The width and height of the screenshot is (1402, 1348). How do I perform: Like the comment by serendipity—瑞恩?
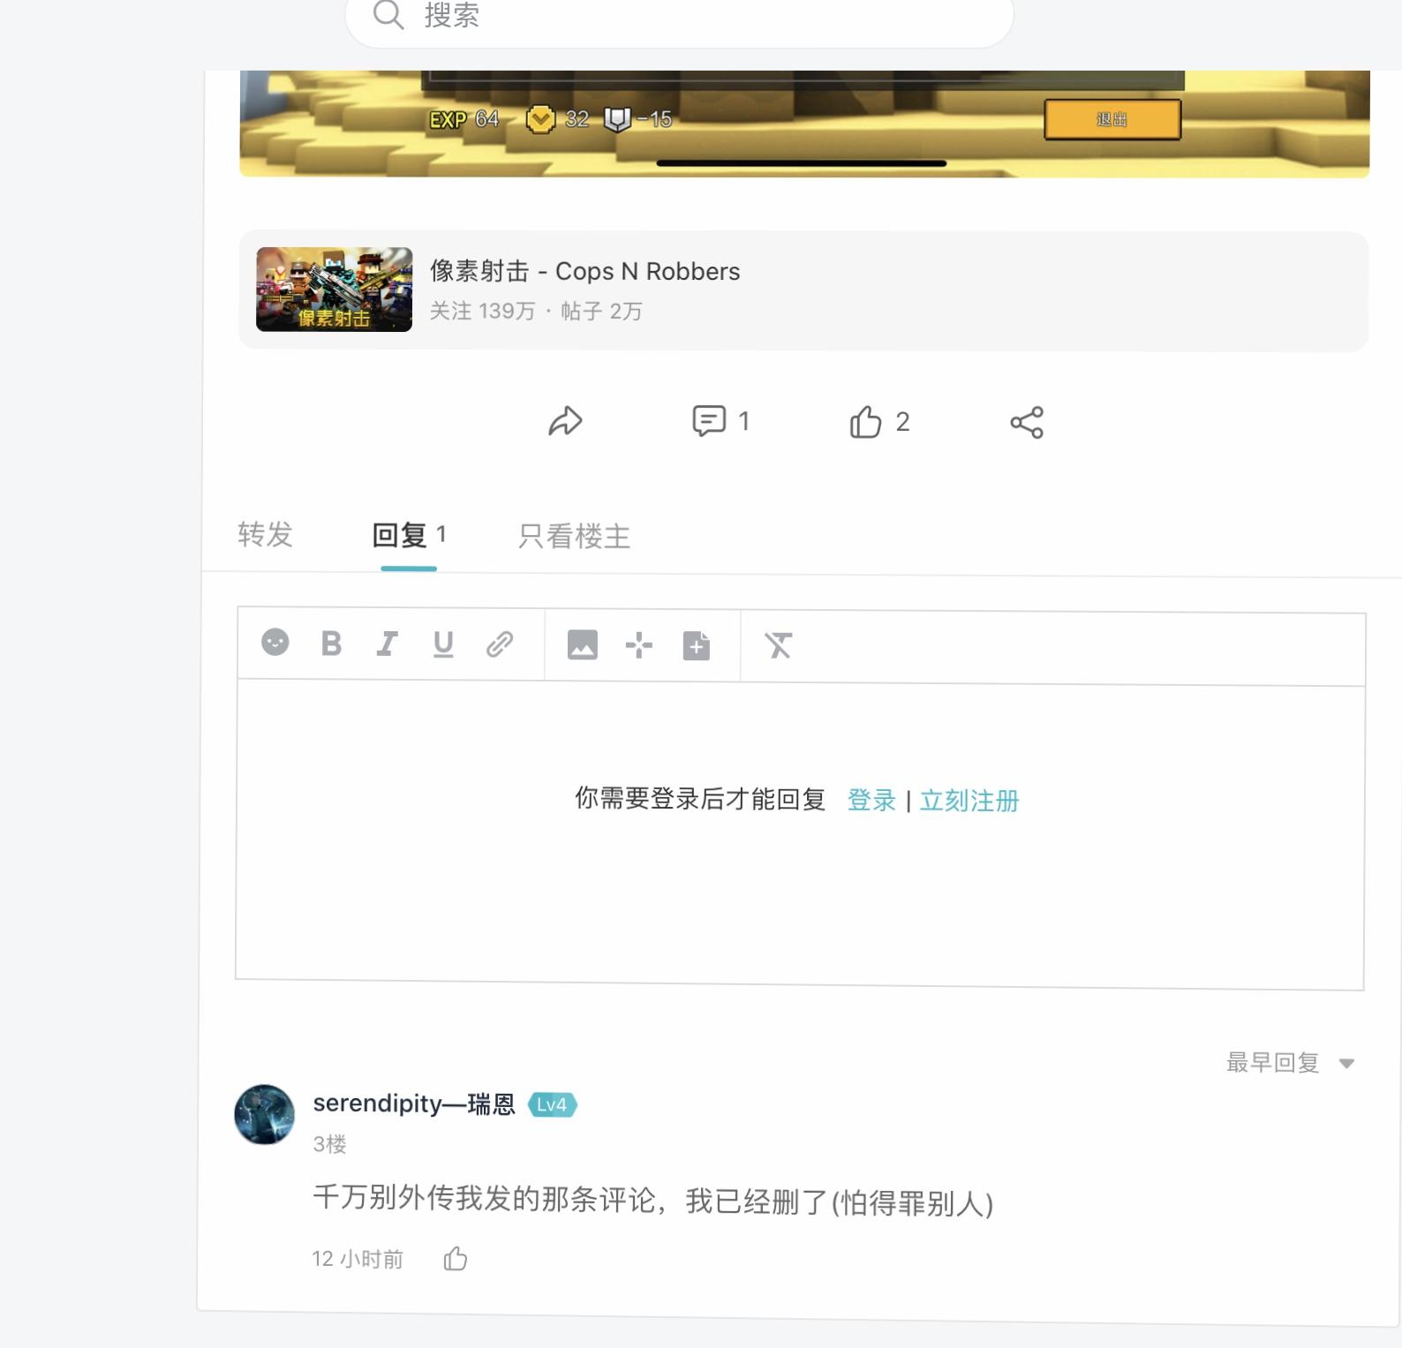pyautogui.click(x=456, y=1259)
